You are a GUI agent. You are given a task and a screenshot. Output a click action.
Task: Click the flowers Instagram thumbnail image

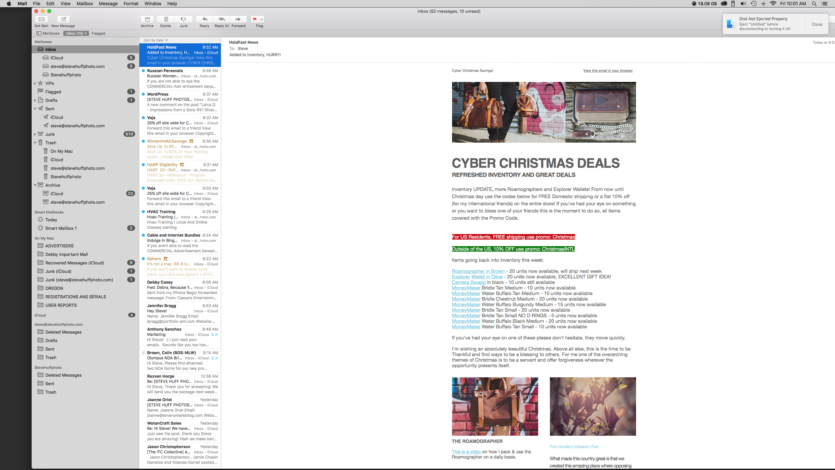tap(593, 407)
